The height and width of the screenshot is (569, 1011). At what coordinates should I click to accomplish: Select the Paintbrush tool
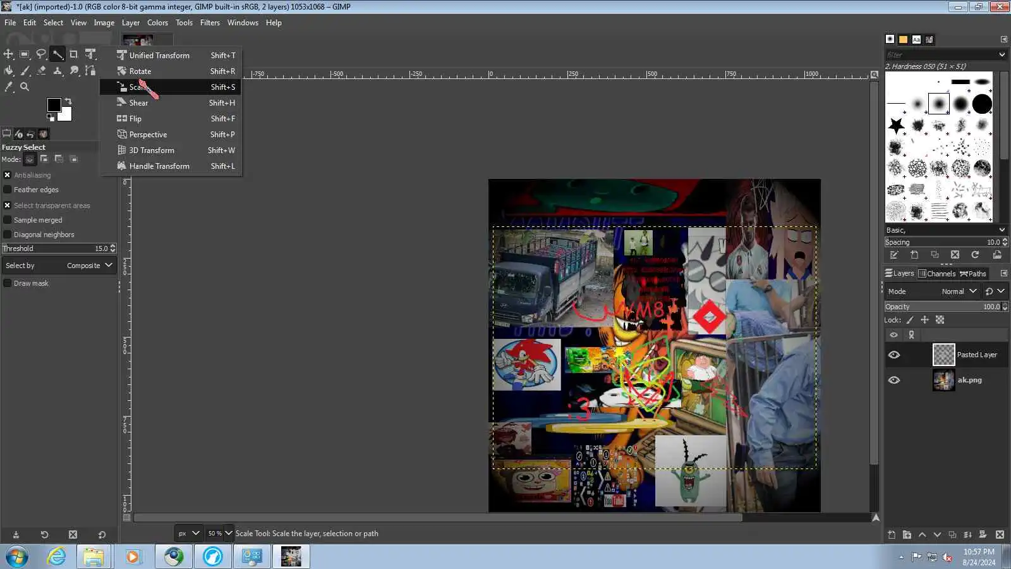(x=25, y=71)
